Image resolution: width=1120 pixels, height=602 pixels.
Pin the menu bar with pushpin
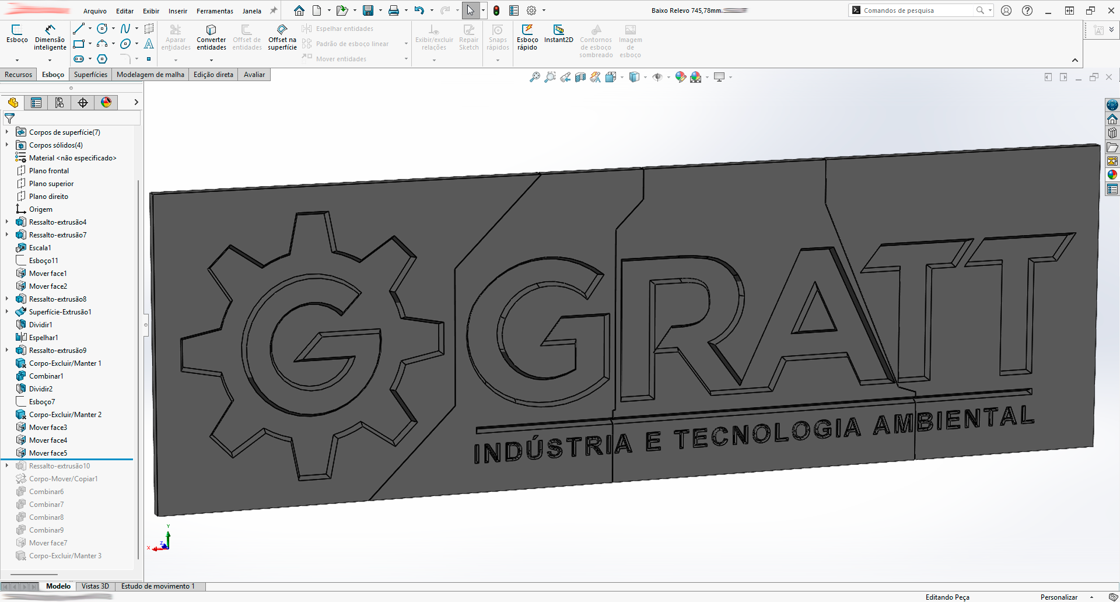273,10
